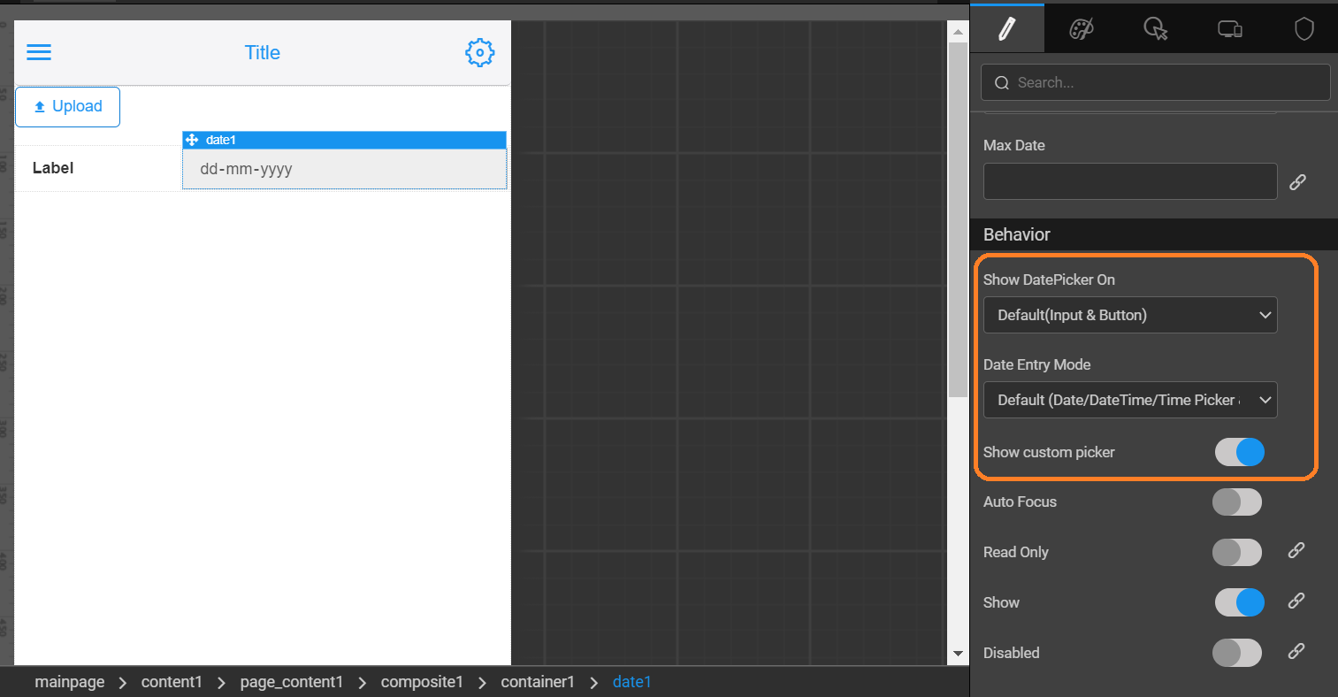The image size is (1338, 697).
Task: Click the hamburger menu icon in canvas
Action: [x=39, y=52]
